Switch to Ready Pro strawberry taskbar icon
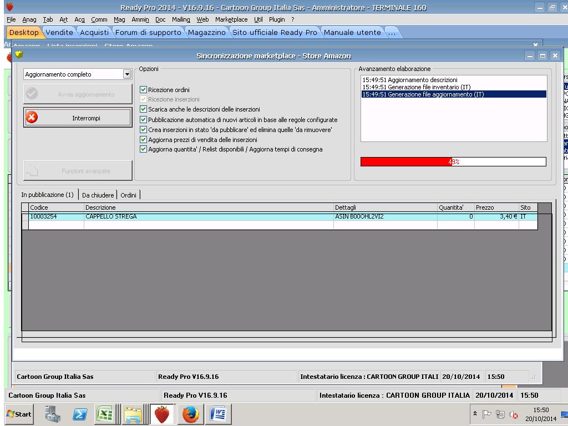This screenshot has width=568, height=426. click(162, 414)
